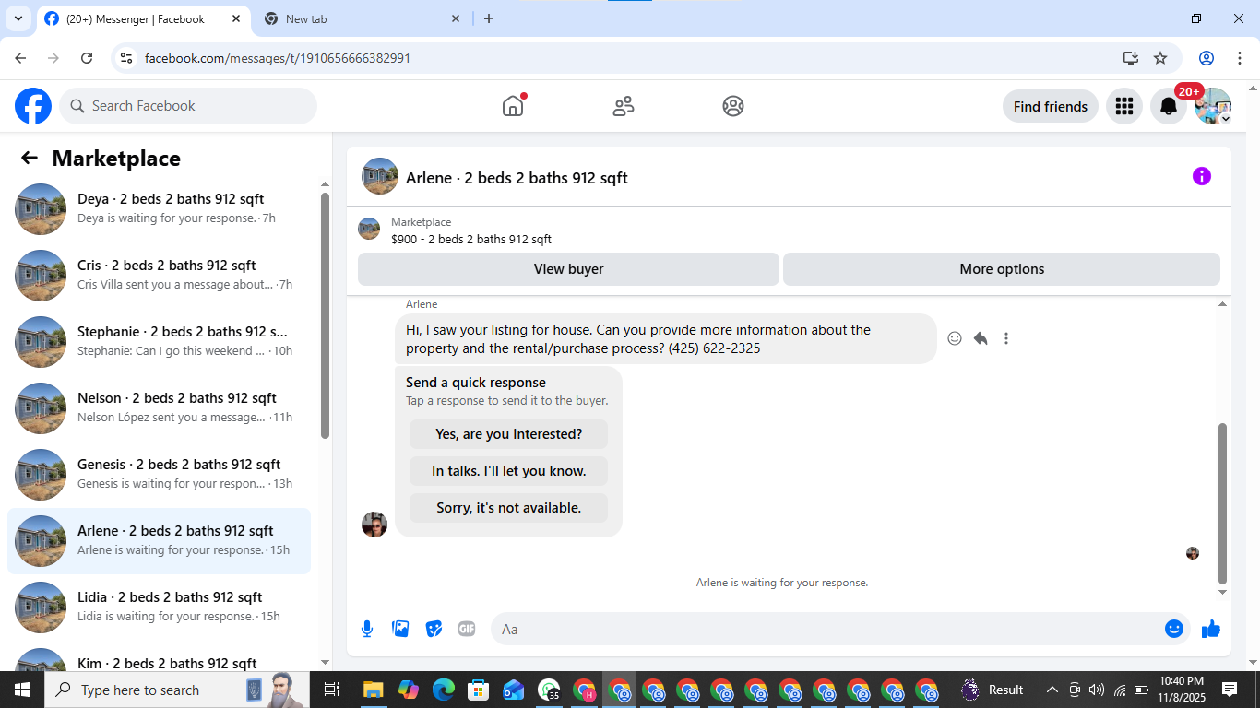This screenshot has height=708, width=1260.
Task: Open Task View on the taskbar
Action: (332, 690)
